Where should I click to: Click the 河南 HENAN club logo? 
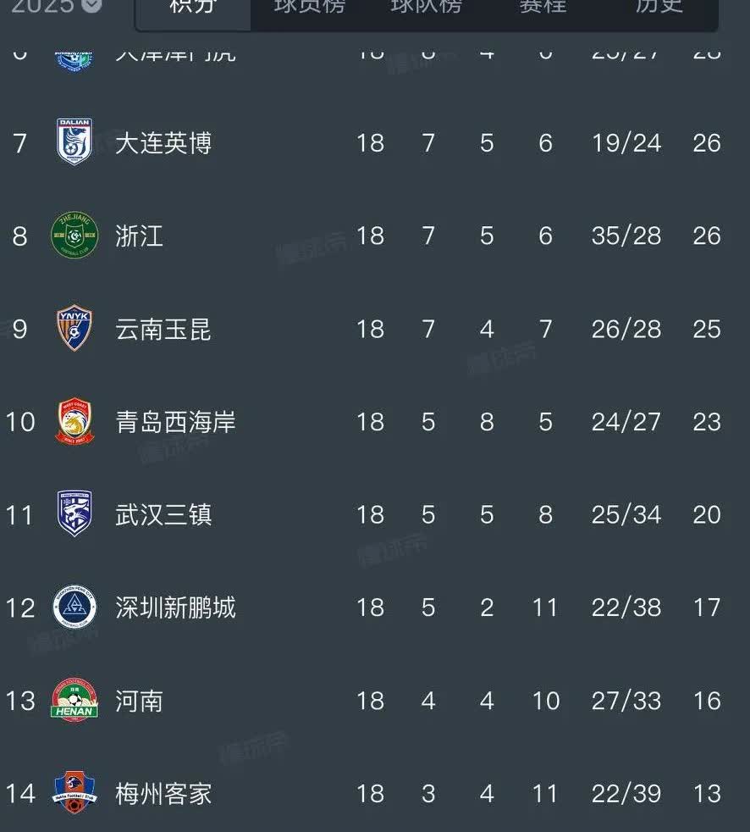[x=74, y=701]
